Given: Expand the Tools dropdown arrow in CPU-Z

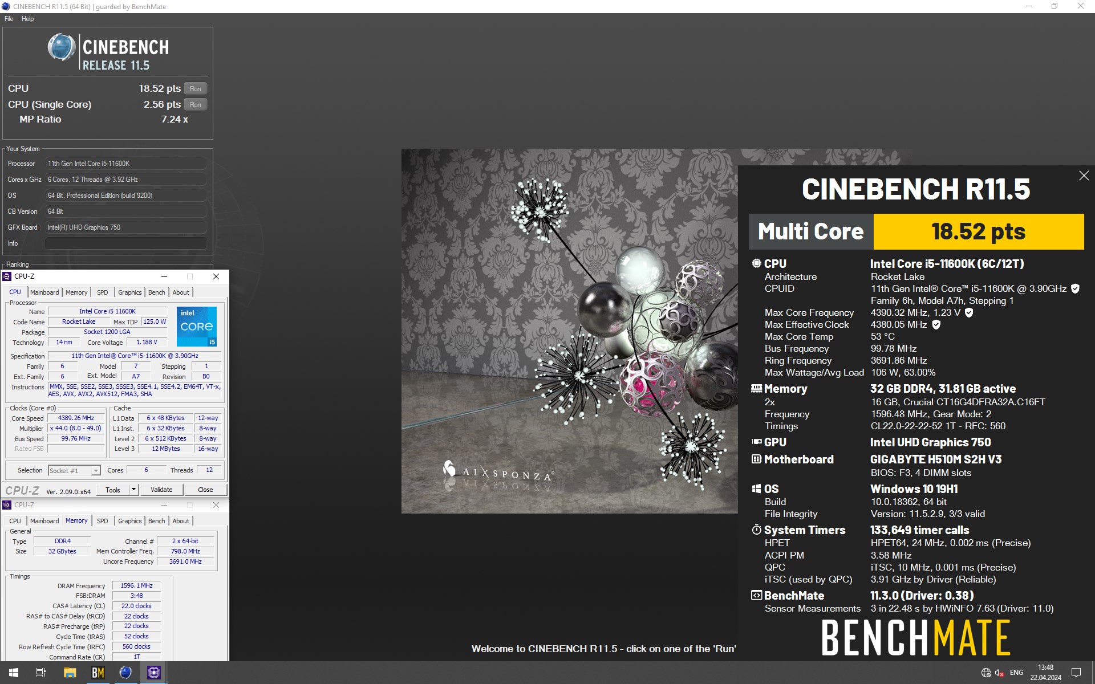Looking at the screenshot, I should tap(134, 490).
